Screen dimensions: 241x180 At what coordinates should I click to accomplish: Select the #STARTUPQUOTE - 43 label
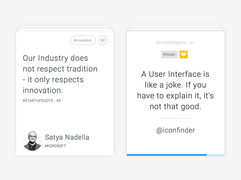[x=41, y=100]
